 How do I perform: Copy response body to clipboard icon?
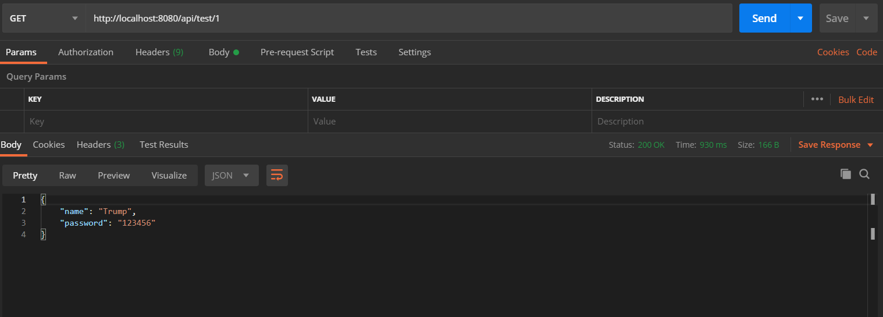pyautogui.click(x=846, y=174)
